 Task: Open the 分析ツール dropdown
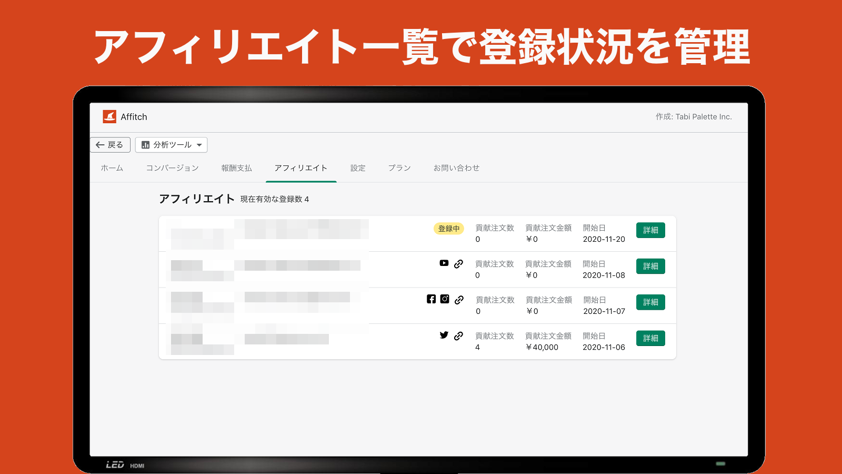pos(172,144)
